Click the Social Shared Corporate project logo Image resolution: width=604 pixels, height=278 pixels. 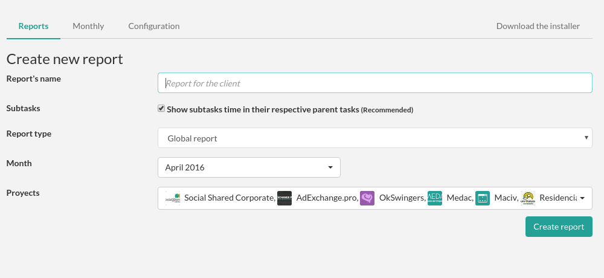point(173,198)
